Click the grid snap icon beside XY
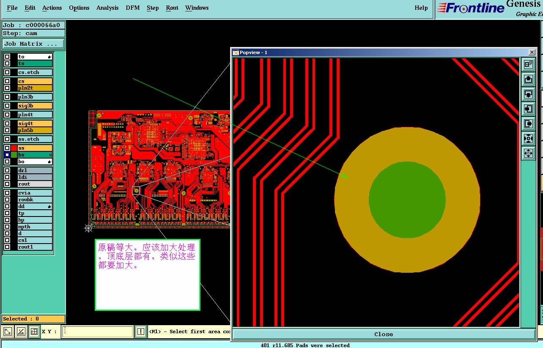This screenshot has width=543, height=348. click(x=34, y=332)
